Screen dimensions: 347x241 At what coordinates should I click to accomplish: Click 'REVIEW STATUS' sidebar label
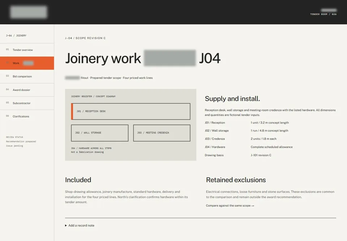tap(14, 137)
